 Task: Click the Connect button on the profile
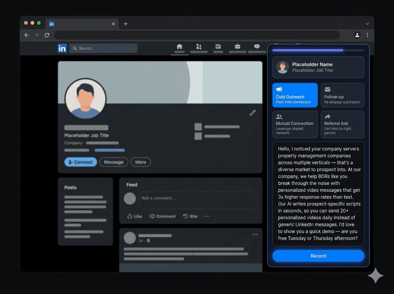pyautogui.click(x=80, y=162)
